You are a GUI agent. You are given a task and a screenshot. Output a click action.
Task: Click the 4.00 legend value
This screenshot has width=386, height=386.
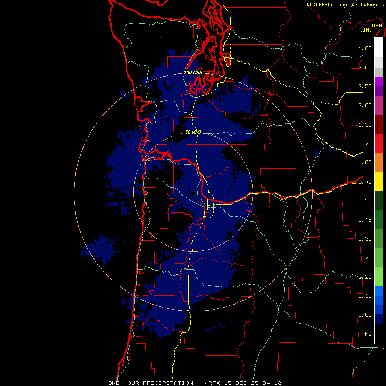(x=365, y=48)
